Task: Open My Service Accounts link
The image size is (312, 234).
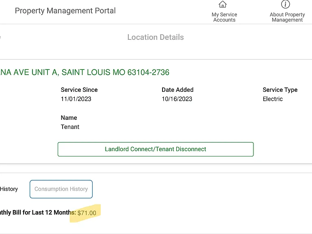Action: tap(224, 17)
